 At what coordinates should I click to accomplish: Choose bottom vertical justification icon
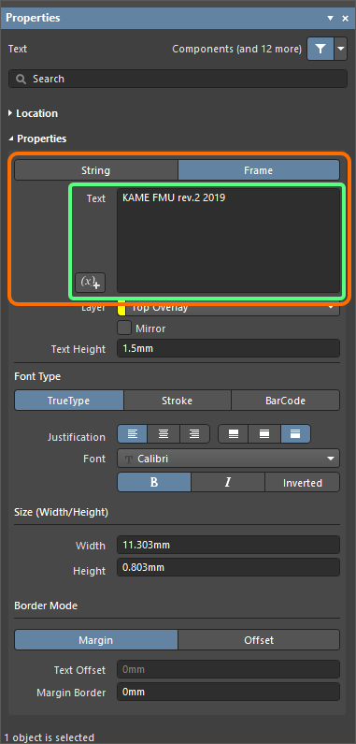point(234,433)
